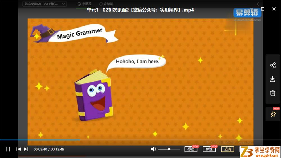
Task: Adjust the volume slider knob
Action: pyautogui.click(x=169, y=149)
